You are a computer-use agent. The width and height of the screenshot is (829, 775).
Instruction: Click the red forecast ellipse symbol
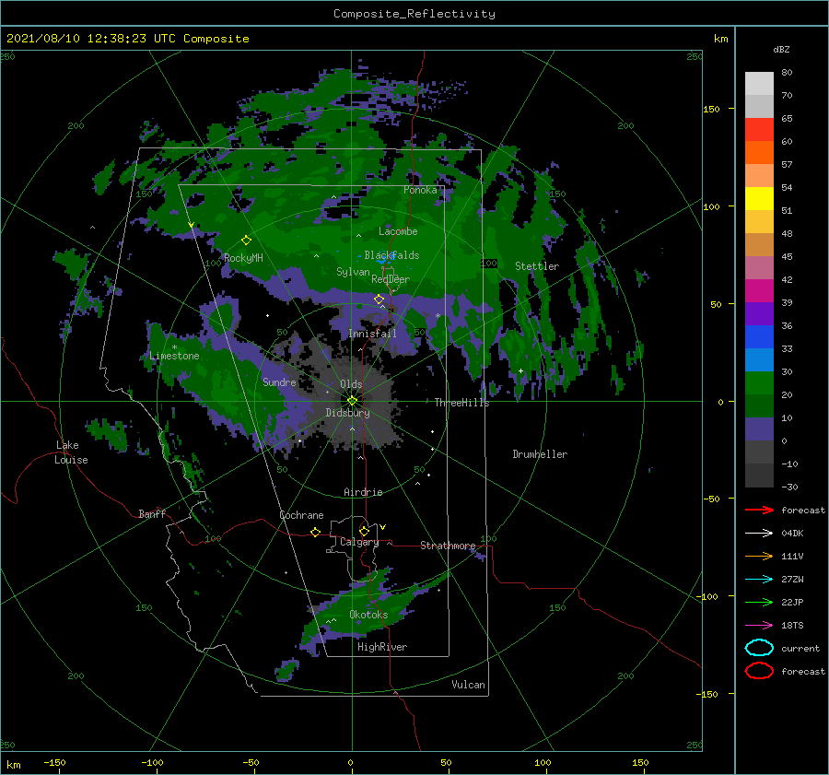pos(759,671)
